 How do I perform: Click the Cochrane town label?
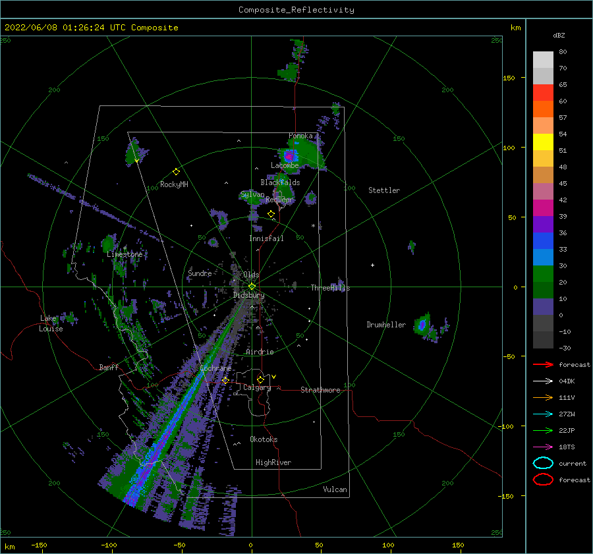tap(215, 368)
